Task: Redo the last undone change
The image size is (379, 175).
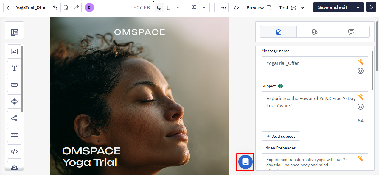Action: pyautogui.click(x=76, y=7)
